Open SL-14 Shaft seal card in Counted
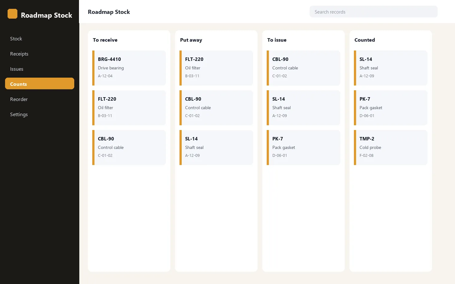The width and height of the screenshot is (455, 284). coord(391,68)
